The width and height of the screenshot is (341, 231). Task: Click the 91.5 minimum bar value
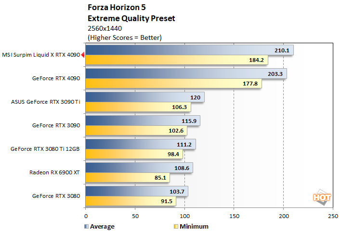pos(167,201)
